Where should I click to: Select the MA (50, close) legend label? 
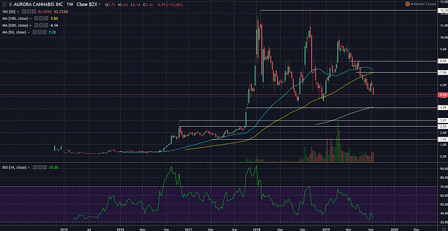point(14,32)
